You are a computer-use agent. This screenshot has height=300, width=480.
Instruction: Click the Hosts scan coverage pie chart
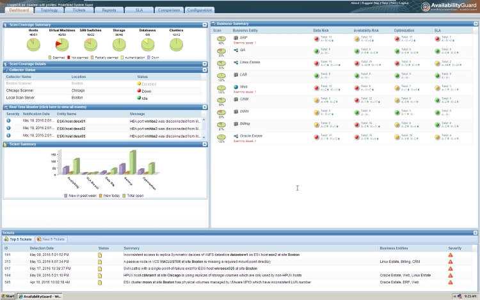(33, 45)
